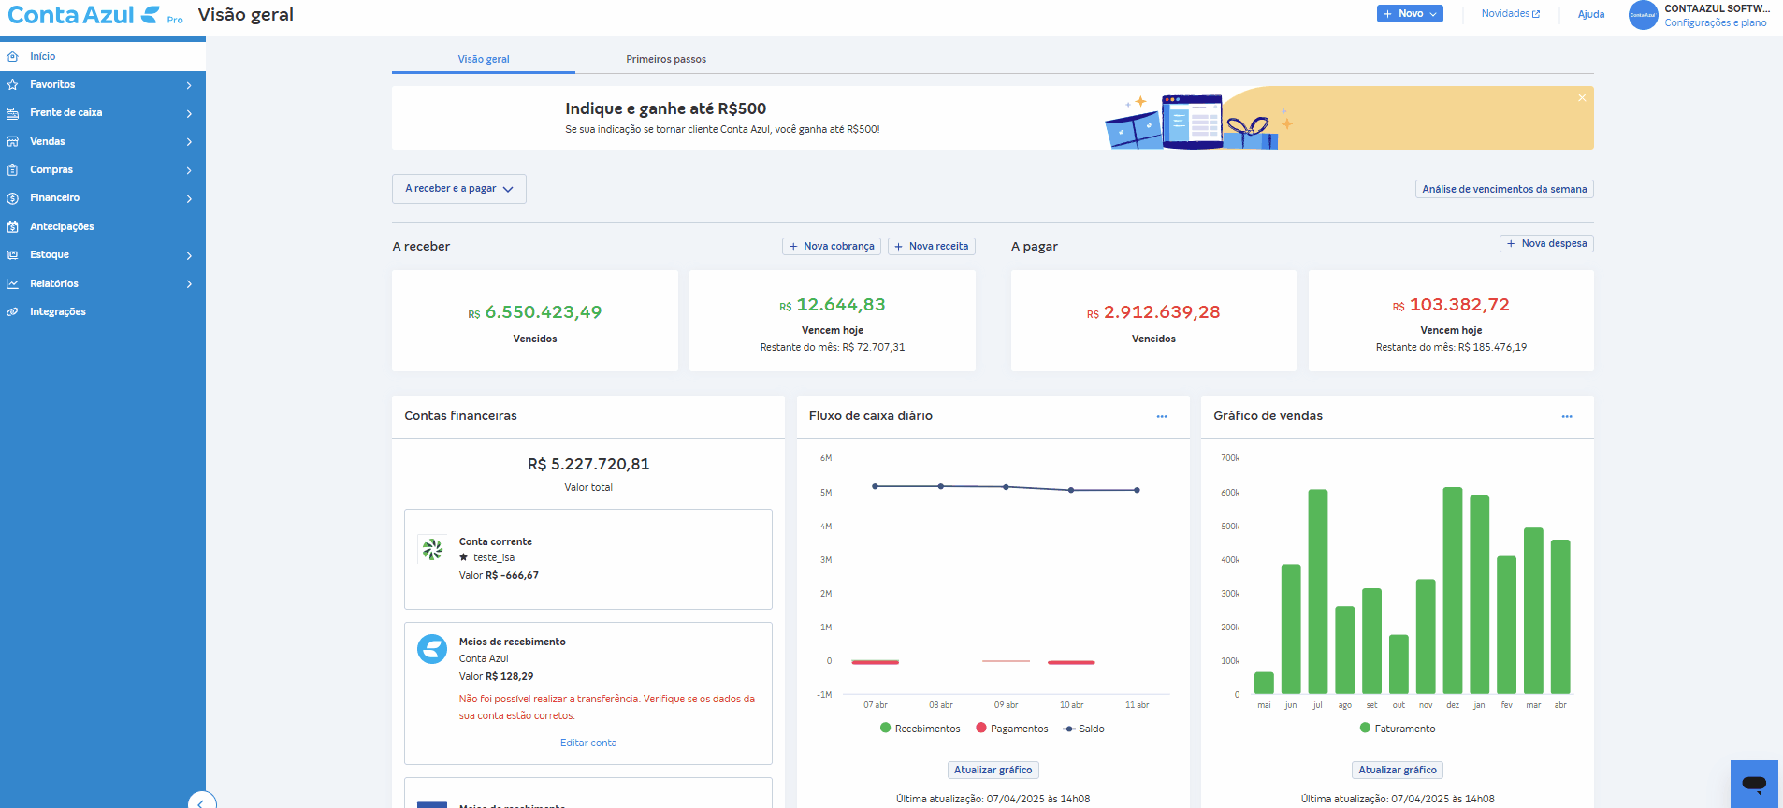Open the chat support bubble icon

pyautogui.click(x=1754, y=784)
